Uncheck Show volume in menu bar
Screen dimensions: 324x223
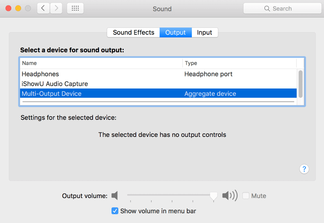(x=115, y=211)
